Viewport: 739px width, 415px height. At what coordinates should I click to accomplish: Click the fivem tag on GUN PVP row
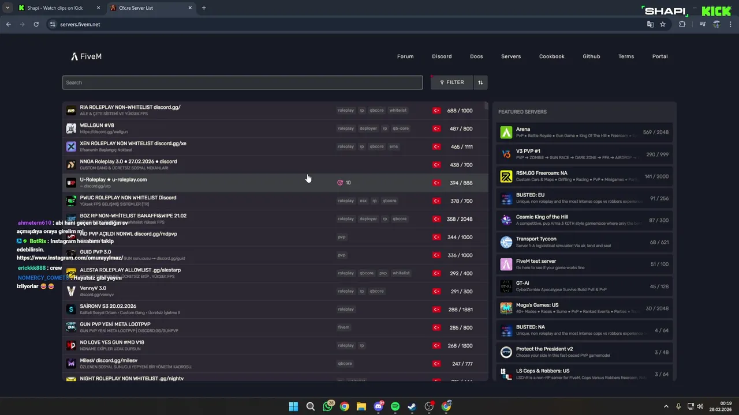[344, 327]
